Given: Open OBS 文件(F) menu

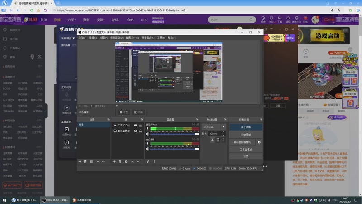Looking at the screenshot, I should click(82, 38).
